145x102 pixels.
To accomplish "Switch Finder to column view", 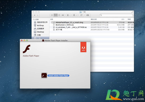I will coord(59,15).
